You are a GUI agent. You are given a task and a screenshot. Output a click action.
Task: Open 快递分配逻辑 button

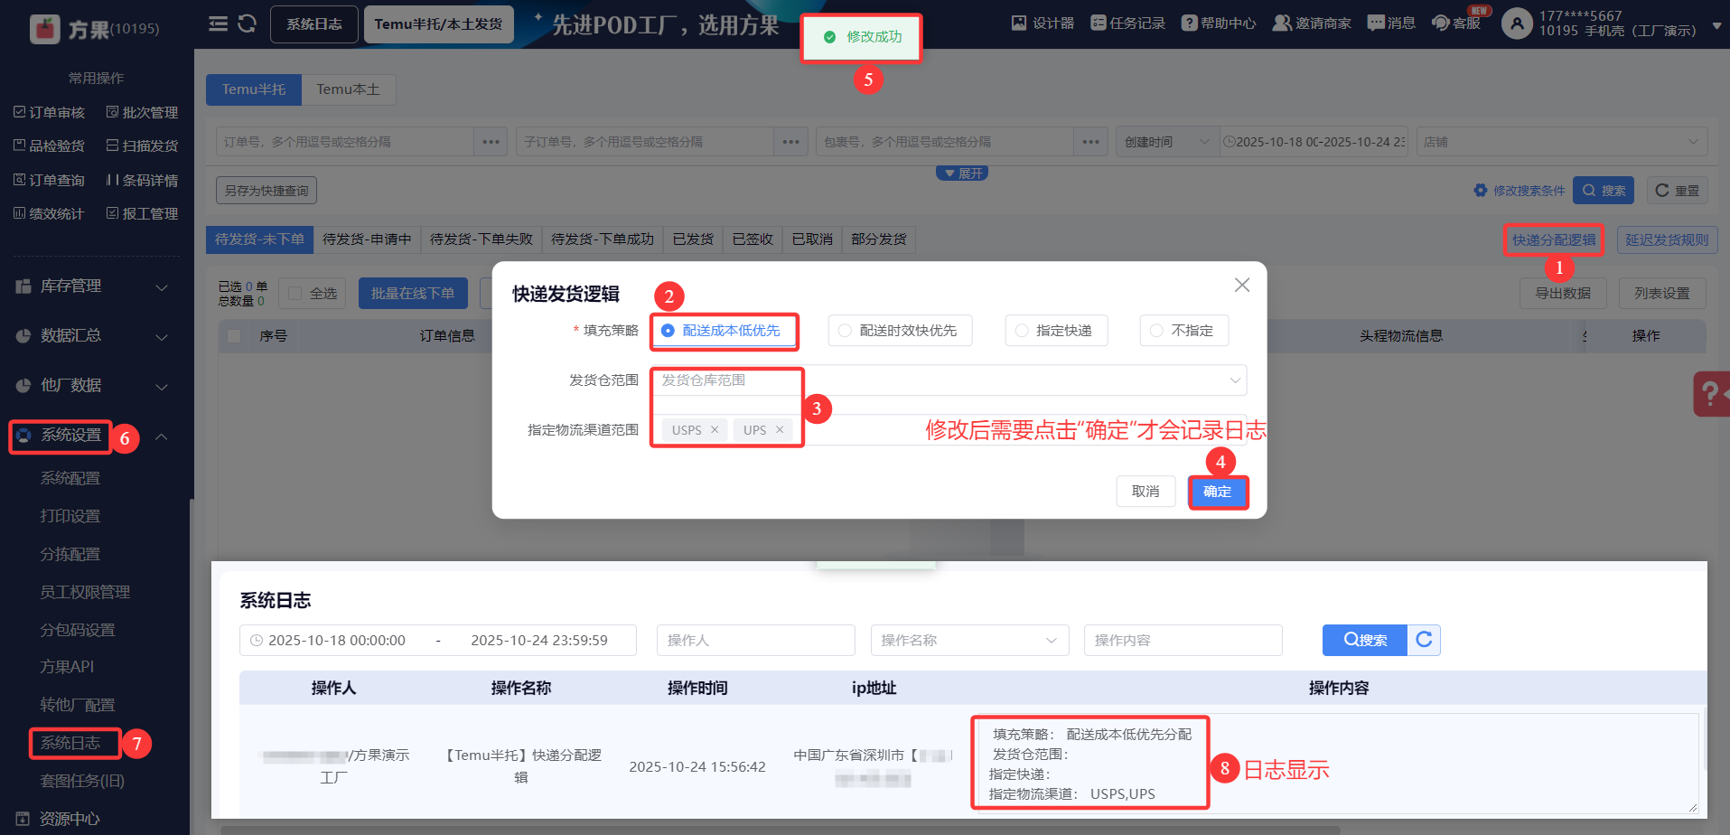coord(1554,240)
